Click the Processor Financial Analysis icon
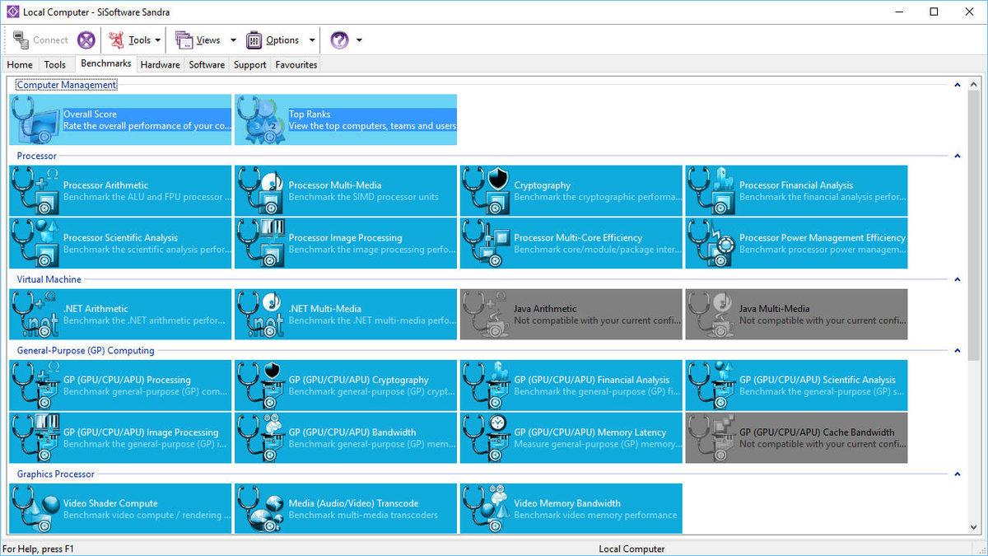Screen dimensions: 988x556 tap(711, 191)
